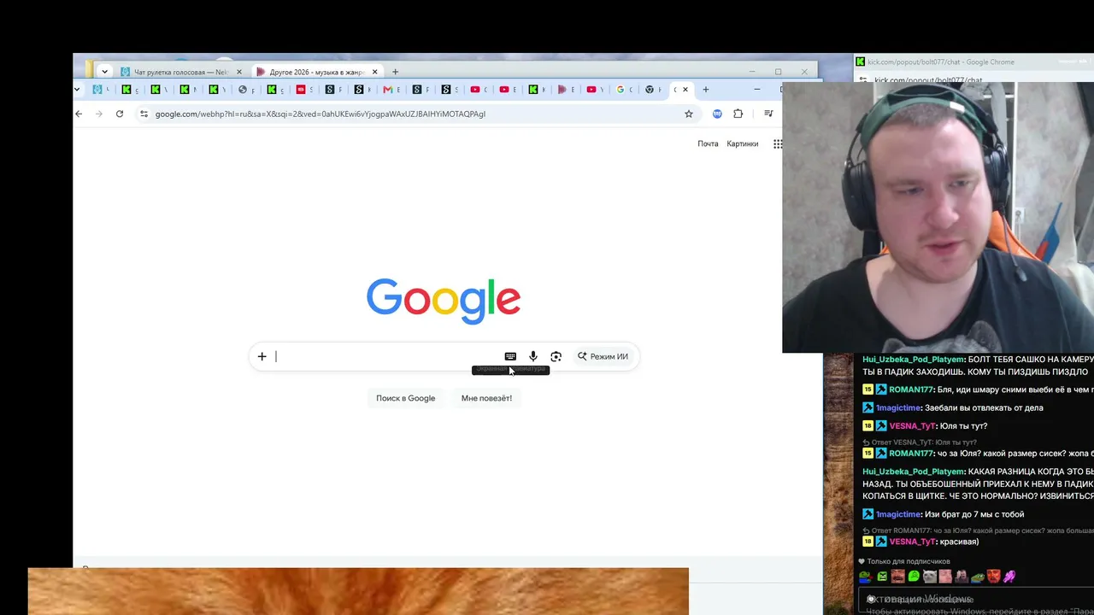Screen dimensions: 1094x615
Task: Select the tab with purple play favicon in front window
Action: click(564, 90)
